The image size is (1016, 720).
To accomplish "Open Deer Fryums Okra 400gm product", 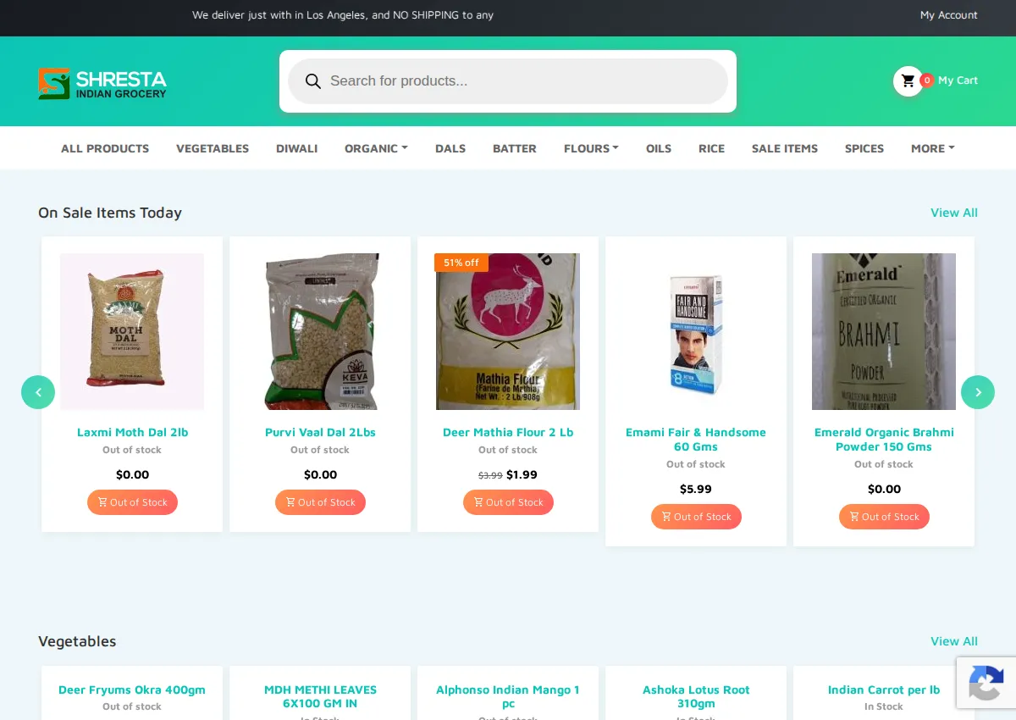I will click(x=132, y=690).
